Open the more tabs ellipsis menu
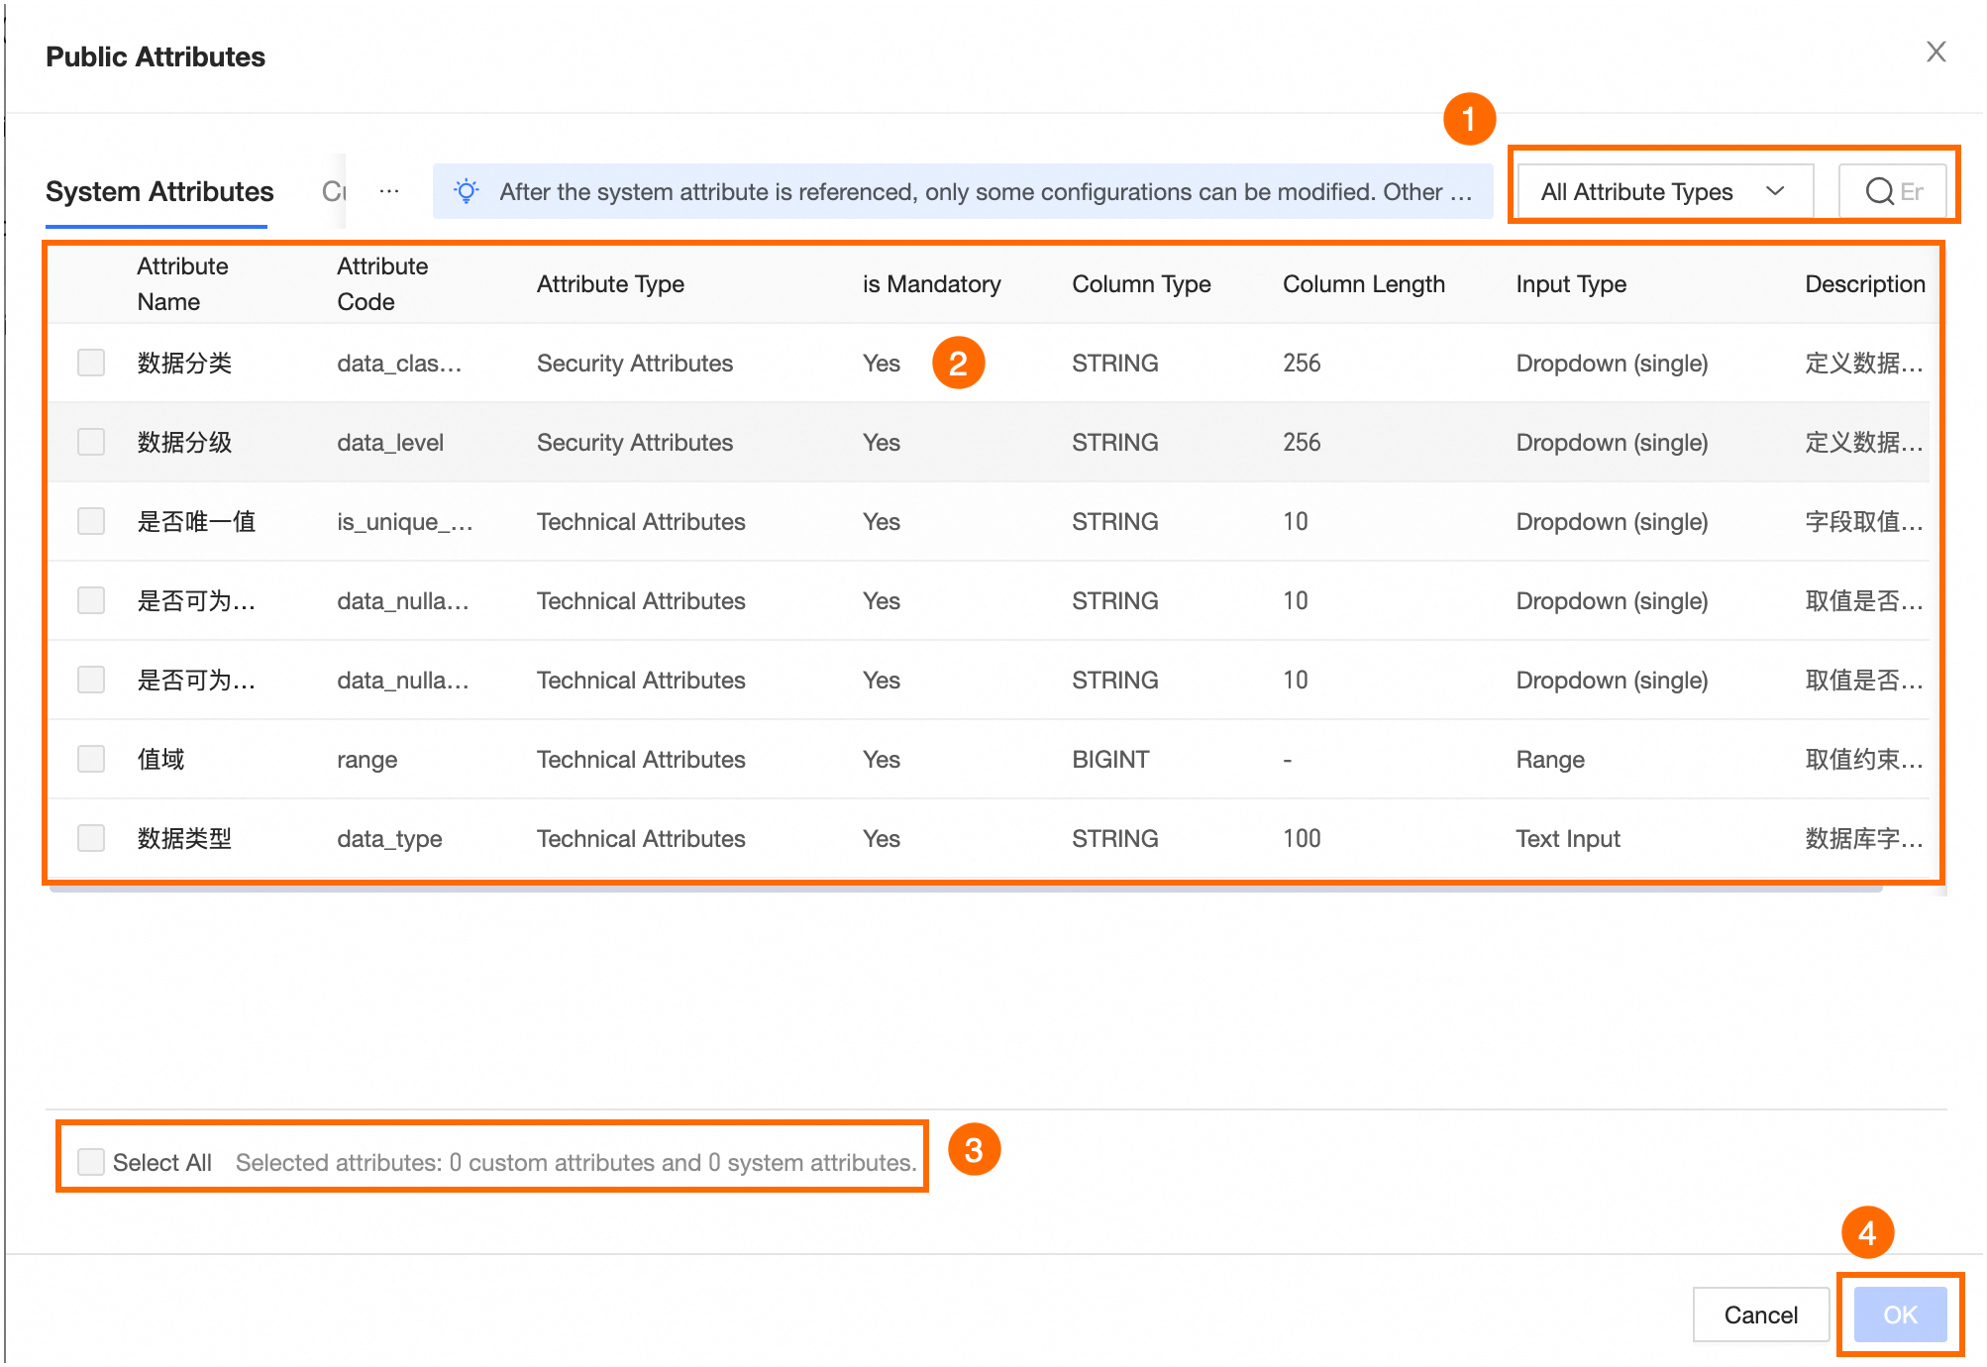Image resolution: width=1987 pixels, height=1367 pixels. coord(389,191)
